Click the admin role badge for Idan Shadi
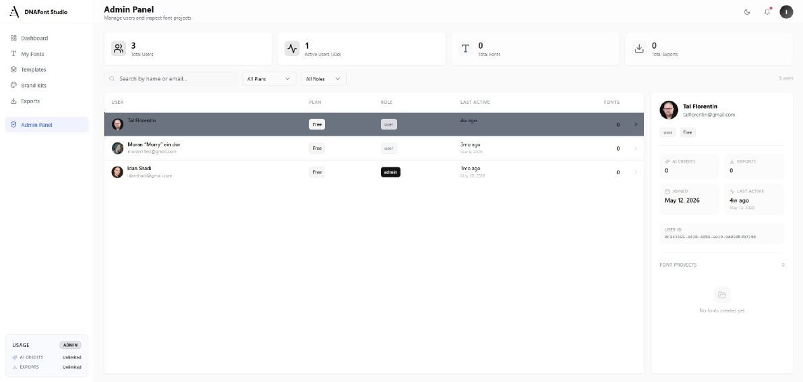This screenshot has width=803, height=382. (x=391, y=172)
